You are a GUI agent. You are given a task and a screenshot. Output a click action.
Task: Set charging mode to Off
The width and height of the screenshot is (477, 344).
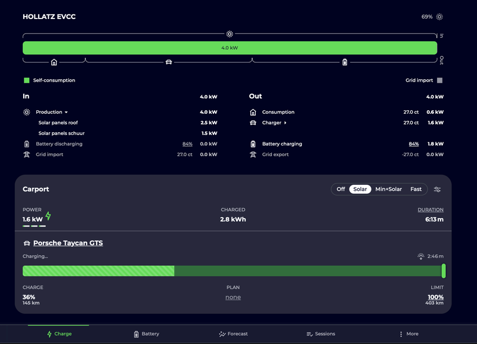point(340,189)
